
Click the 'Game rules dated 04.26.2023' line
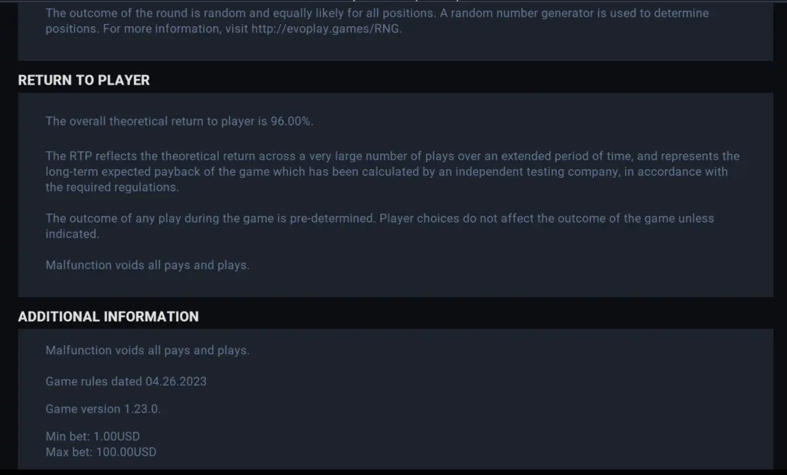click(x=126, y=381)
